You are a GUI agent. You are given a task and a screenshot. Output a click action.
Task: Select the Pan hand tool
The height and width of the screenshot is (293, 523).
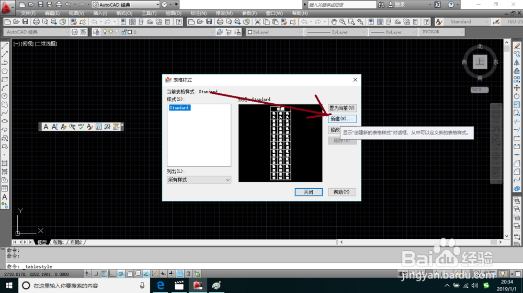334,21
